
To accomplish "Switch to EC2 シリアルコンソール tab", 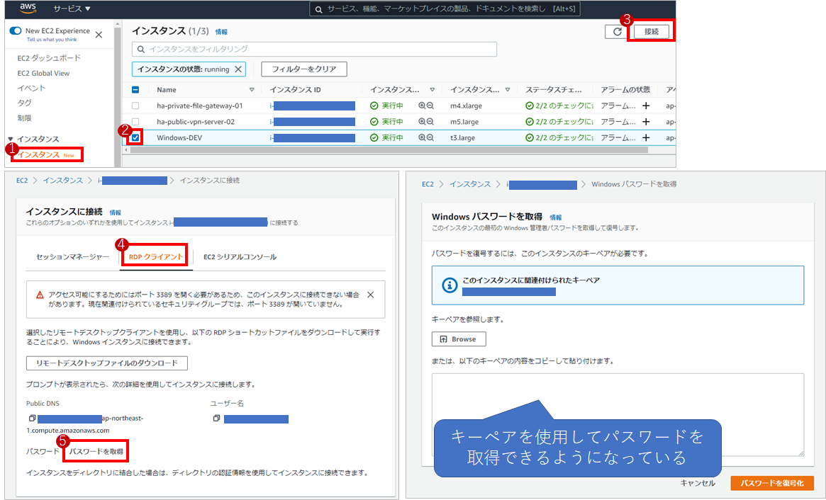I will tap(240, 257).
